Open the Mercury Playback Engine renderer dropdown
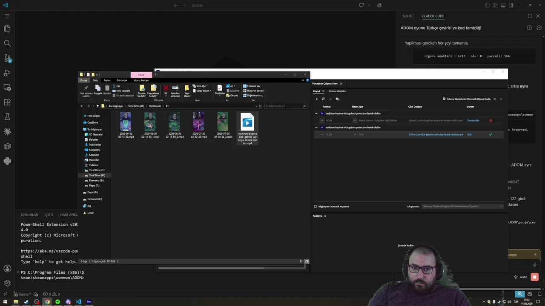Screen dimensions: 545x306 (x=463, y=207)
